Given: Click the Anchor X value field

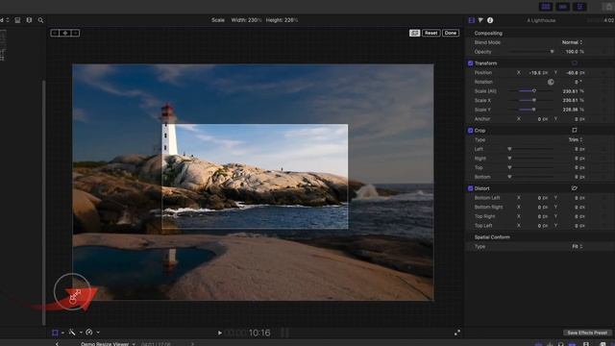Looking at the screenshot, I should coord(543,119).
